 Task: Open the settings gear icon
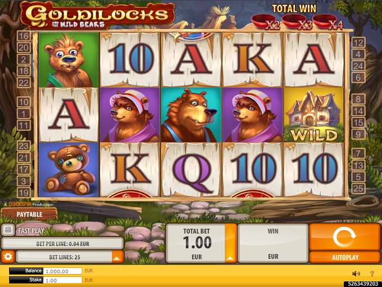[8, 257]
